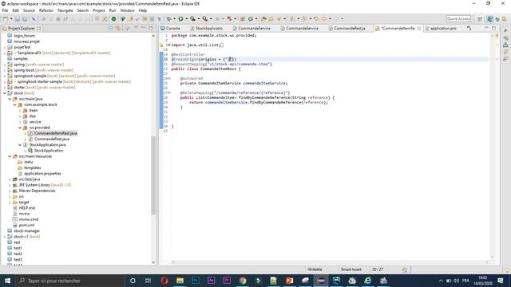Select pom.xml in the tree

(x=26, y=225)
